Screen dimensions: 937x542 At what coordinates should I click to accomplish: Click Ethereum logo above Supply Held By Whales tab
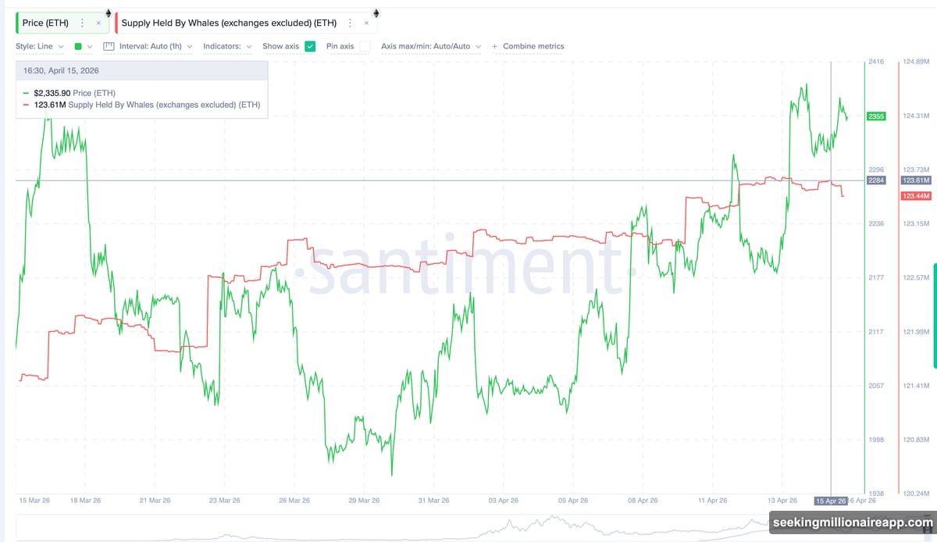pyautogui.click(x=376, y=12)
